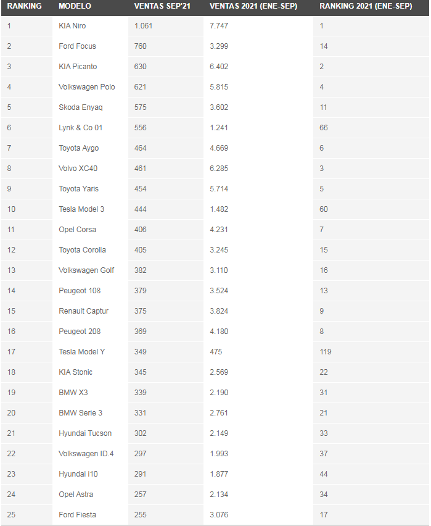The height and width of the screenshot is (526, 431).
Task: Click the Skoda Enyaq model cell
Action: click(80, 107)
